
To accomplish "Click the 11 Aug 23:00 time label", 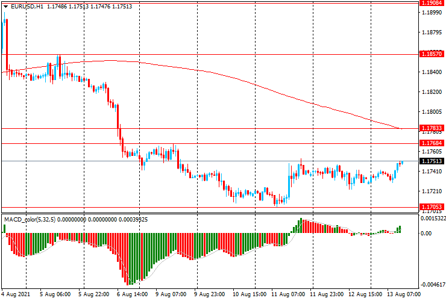I will coord(327,294).
